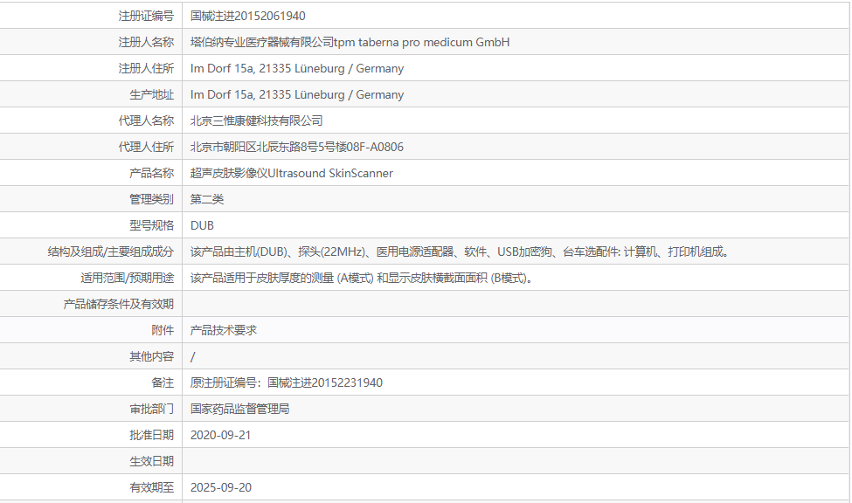Click the 附件 label

[163, 330]
